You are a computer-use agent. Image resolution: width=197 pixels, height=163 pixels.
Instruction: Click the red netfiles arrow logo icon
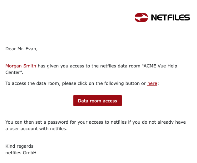pos(141,17)
